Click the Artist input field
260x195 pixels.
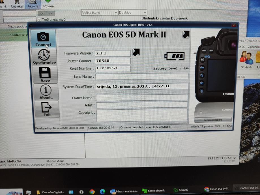[142, 105]
